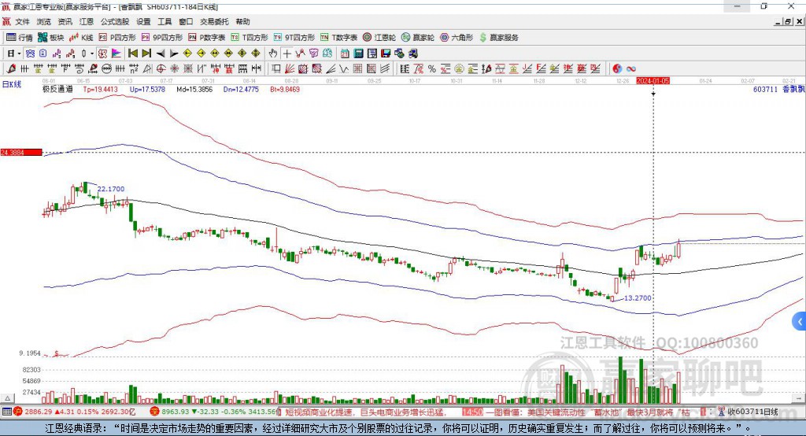
Task: Open the 板块 sector view
Action: pos(50,38)
